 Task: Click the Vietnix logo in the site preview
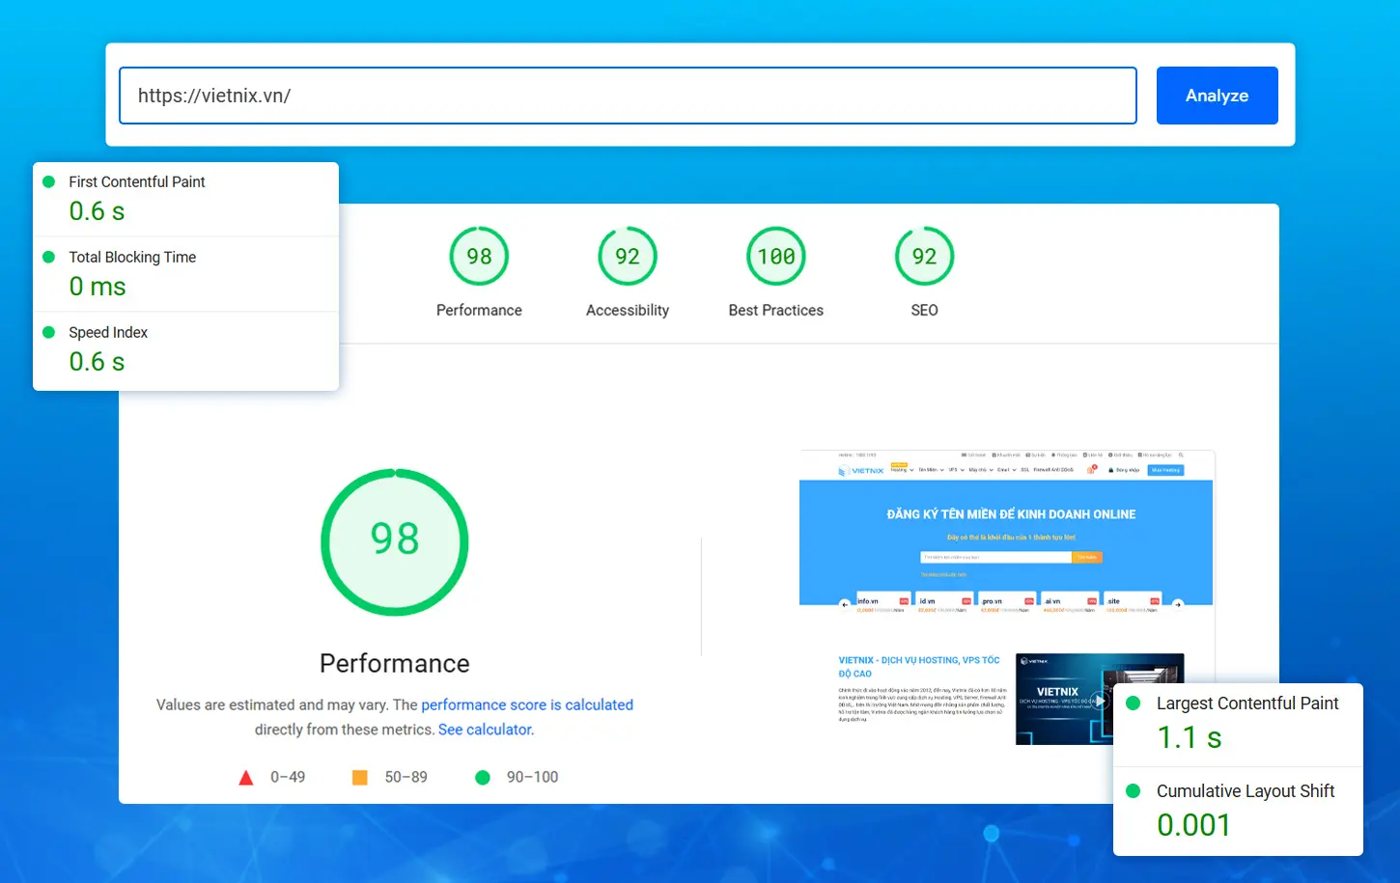coord(861,470)
